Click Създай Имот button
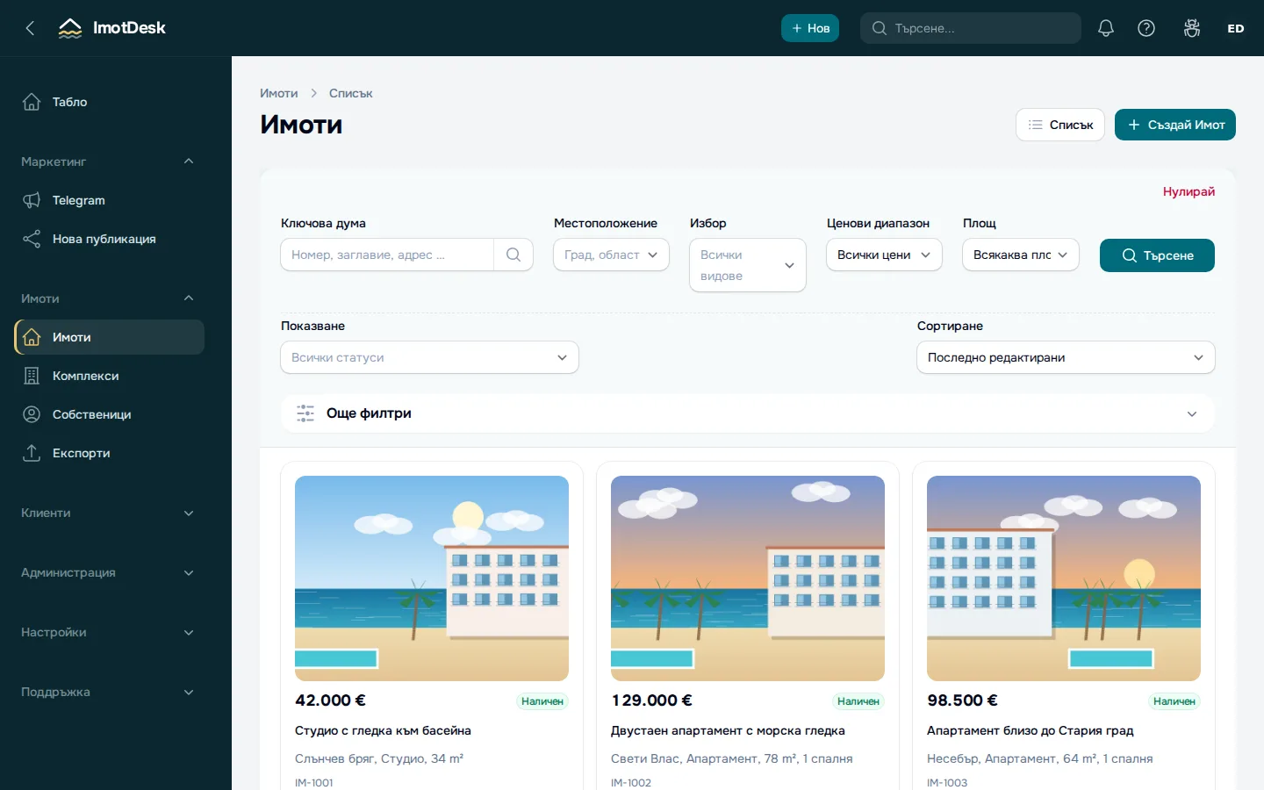This screenshot has height=790, width=1264. point(1175,125)
